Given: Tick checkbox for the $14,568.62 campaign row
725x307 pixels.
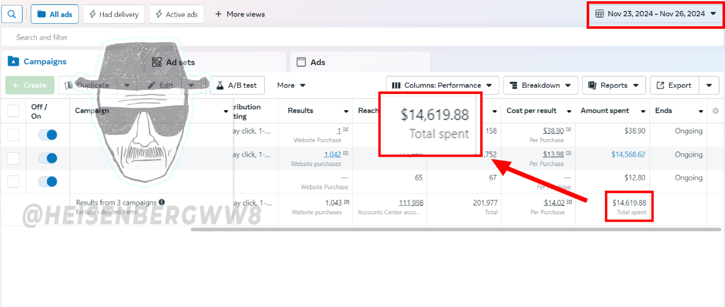Looking at the screenshot, I should click(13, 159).
